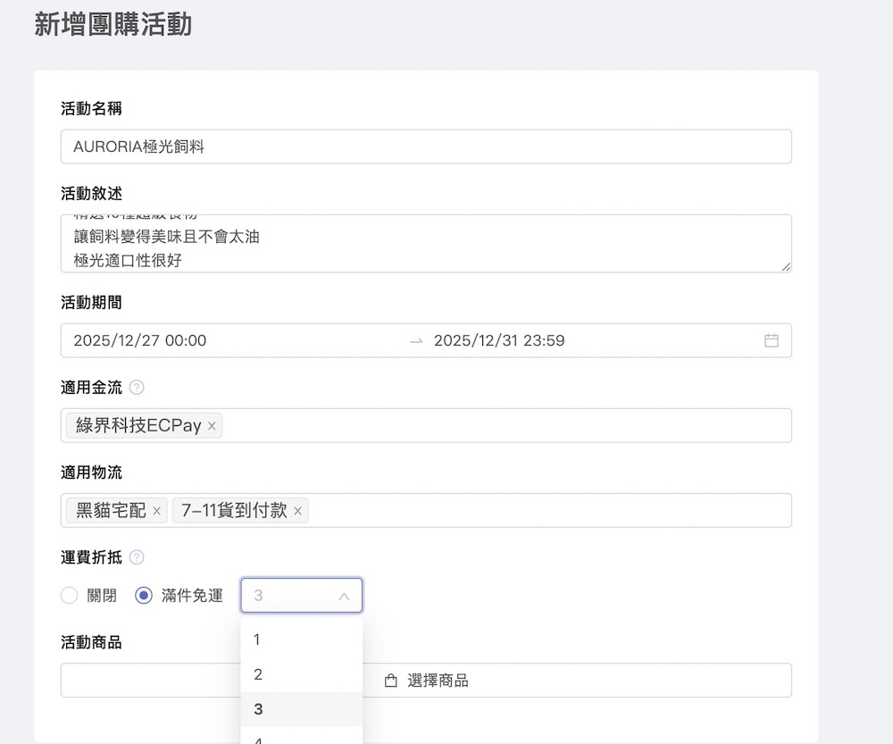Collapse the free-shipping quantity dropdown
This screenshot has width=893, height=744.
[344, 596]
